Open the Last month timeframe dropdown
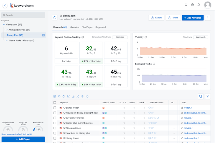Image resolution: width=215 pixels, height=143 pixels. (201, 37)
